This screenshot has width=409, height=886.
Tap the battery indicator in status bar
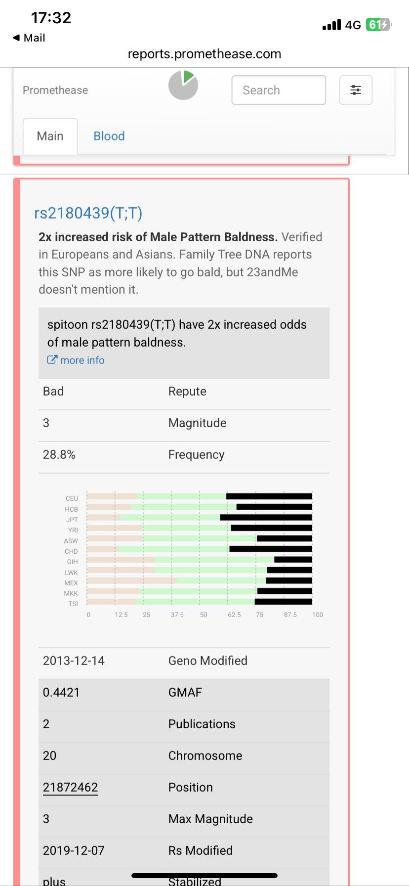378,24
